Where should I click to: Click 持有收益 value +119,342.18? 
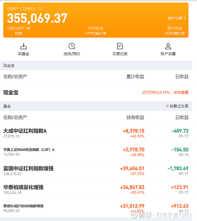pos(96,33)
